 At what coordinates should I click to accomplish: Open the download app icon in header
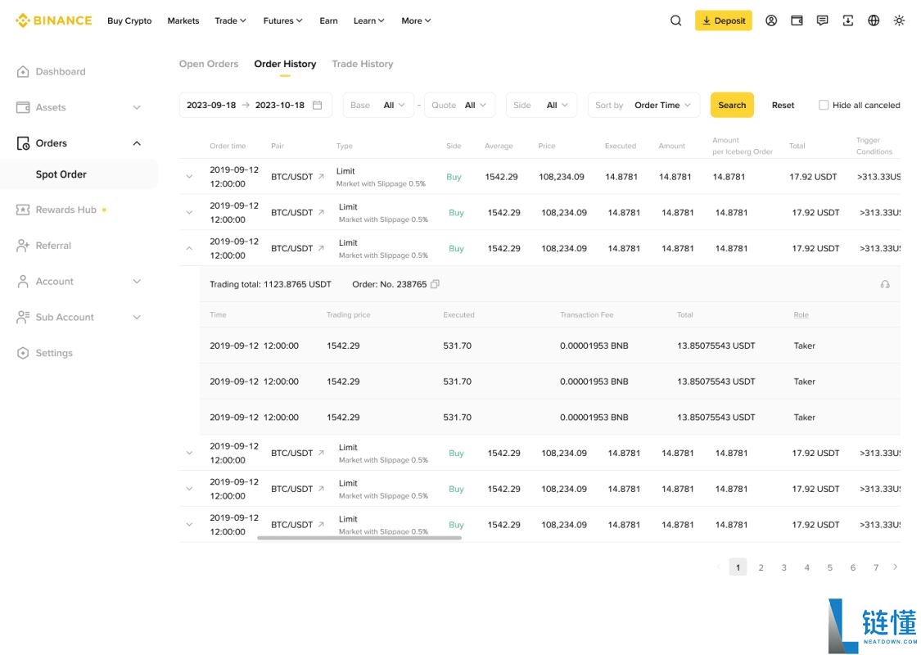pos(847,20)
